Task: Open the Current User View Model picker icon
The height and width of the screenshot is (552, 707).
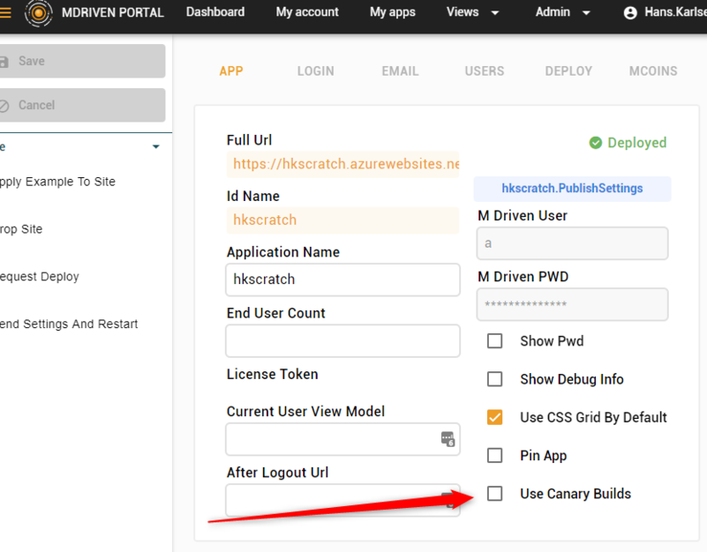Action: pos(448,438)
